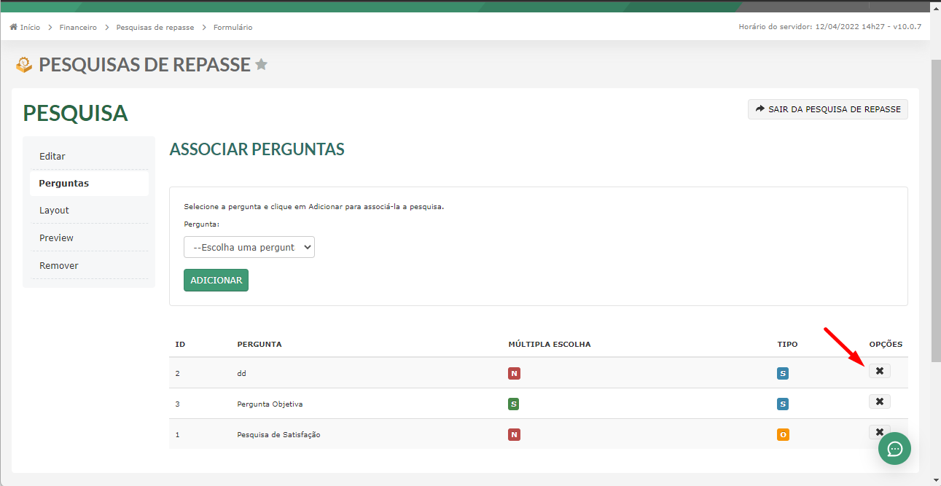Click the 'Pergunta Objetiva' question text
Viewport: 941px width, 486px height.
point(270,404)
